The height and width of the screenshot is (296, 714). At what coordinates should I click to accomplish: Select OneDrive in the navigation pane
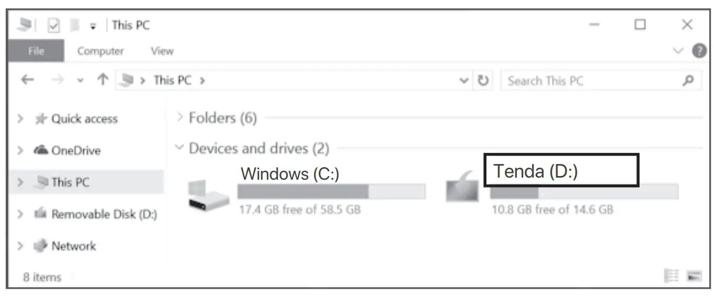75,150
